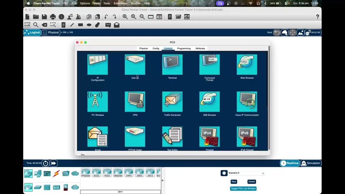The height and width of the screenshot is (194, 345).
Task: Click the Zoom Out magnifier icon
Action: pyautogui.click(x=142, y=17)
